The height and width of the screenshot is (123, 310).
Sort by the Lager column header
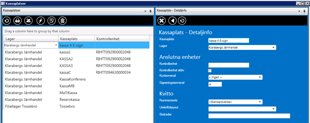31,39
